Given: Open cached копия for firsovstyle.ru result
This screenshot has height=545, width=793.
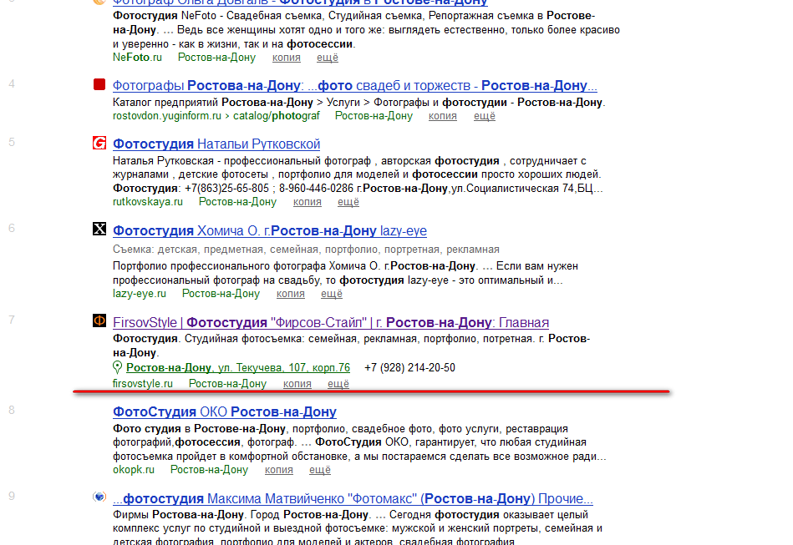Looking at the screenshot, I should [x=297, y=384].
